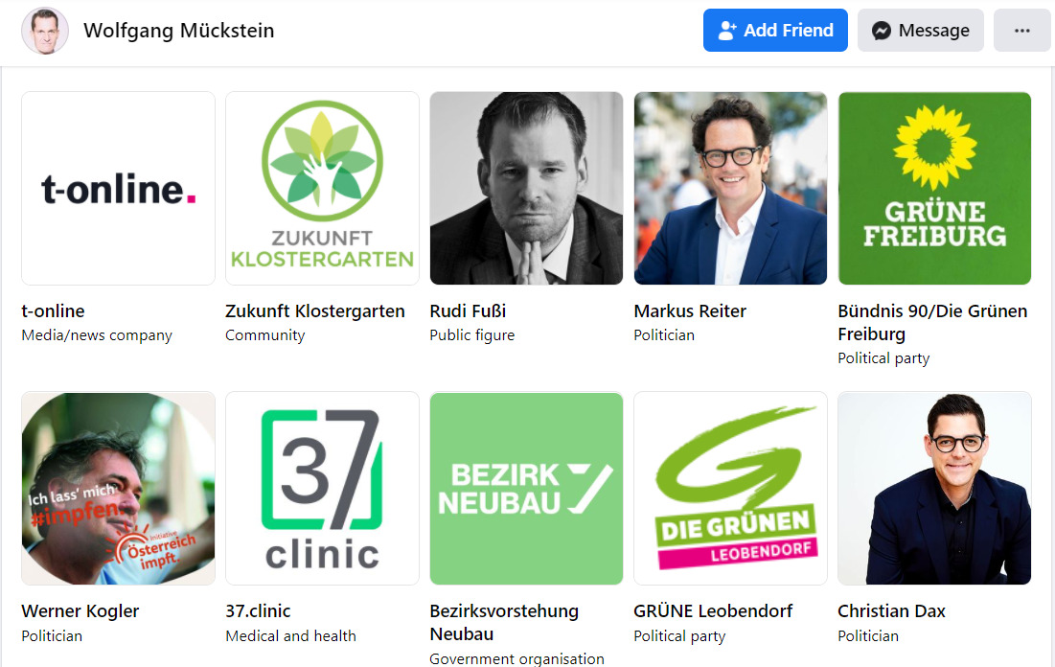
Task: Open the Zukunft Klostergarten logo tile
Action: click(322, 189)
